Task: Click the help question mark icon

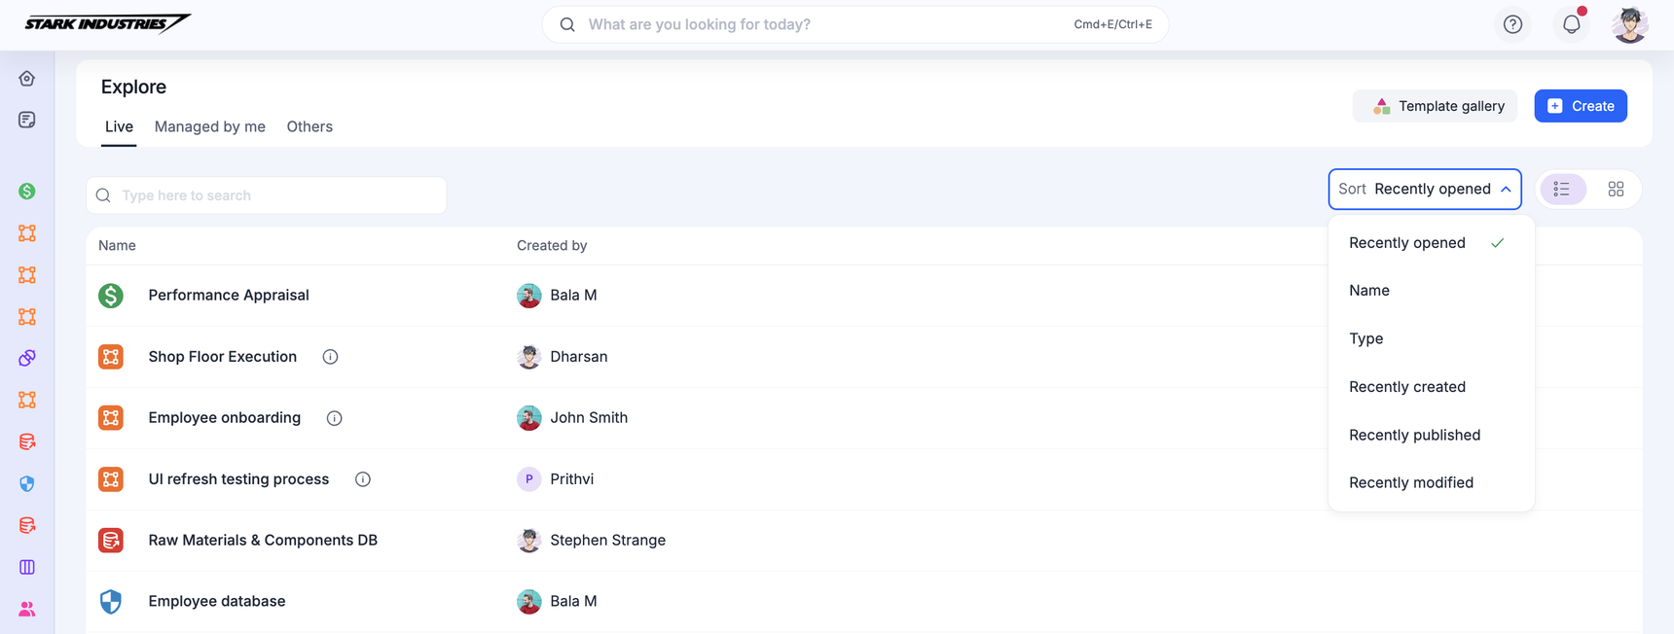Action: tap(1512, 24)
